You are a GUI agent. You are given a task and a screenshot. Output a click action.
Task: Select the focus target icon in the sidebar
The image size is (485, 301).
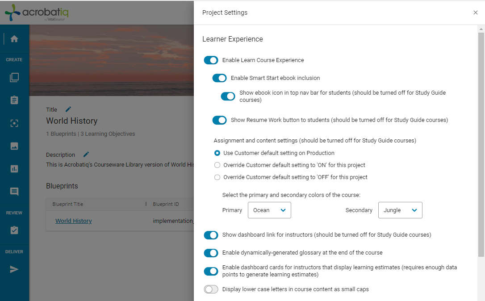pos(14,123)
